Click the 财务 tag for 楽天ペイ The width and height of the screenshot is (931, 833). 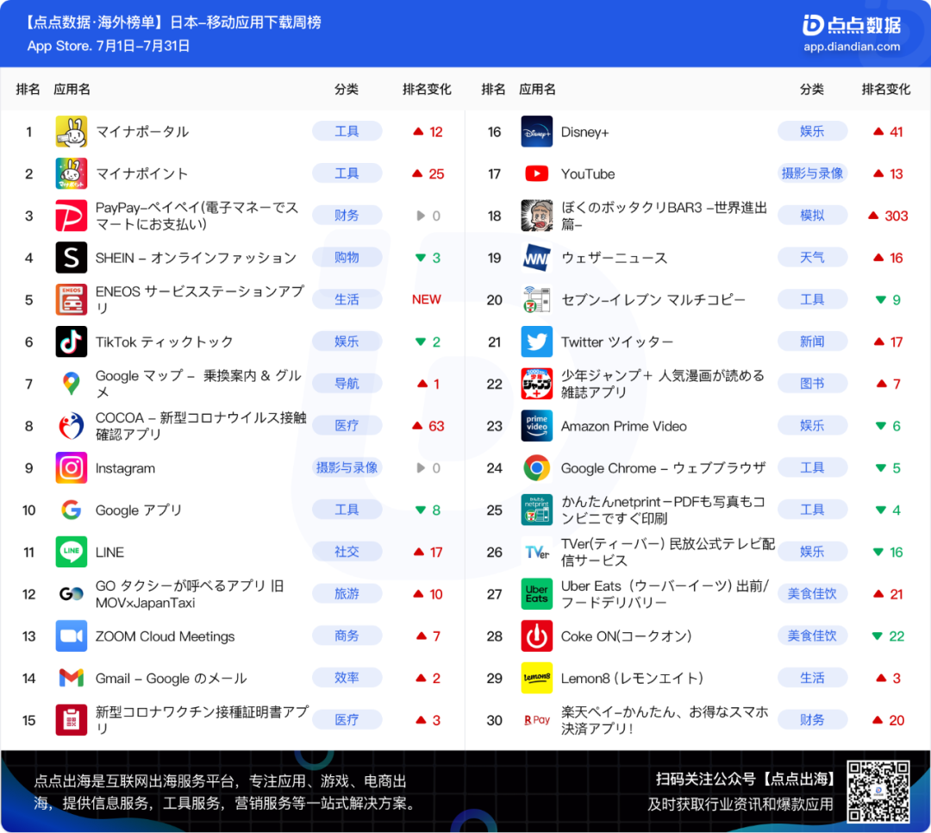(812, 719)
